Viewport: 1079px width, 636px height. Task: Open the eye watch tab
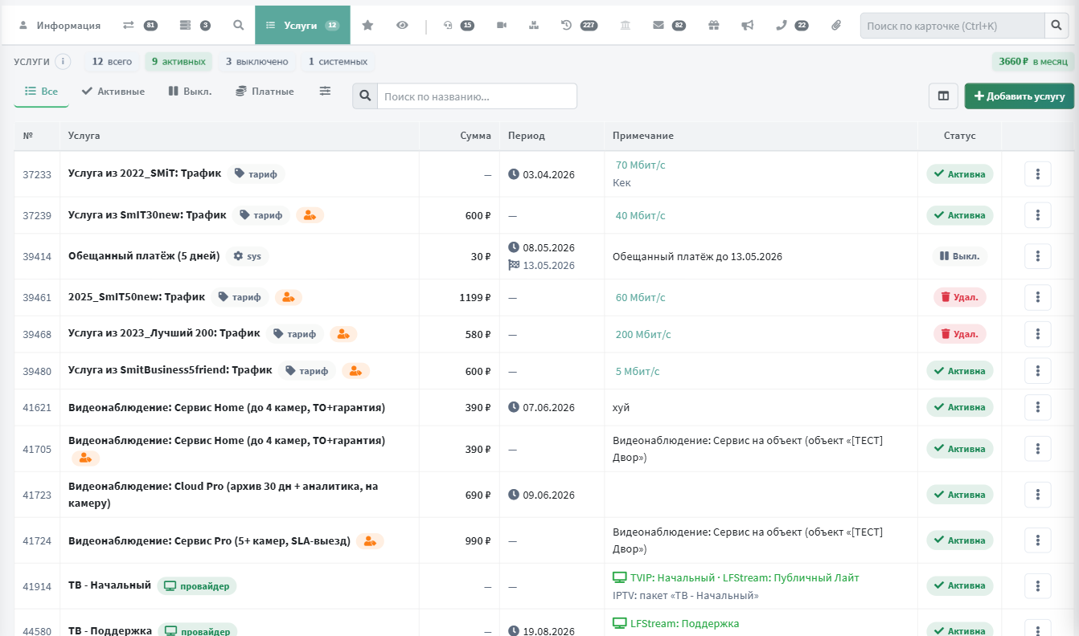click(402, 25)
